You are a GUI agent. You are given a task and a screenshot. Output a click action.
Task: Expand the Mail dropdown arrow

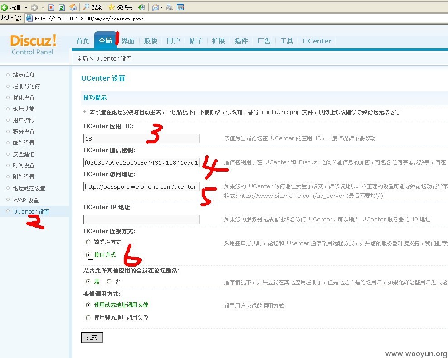(x=161, y=7)
